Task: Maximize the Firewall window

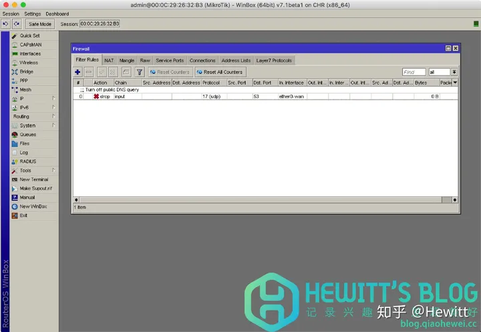Action: [448, 49]
